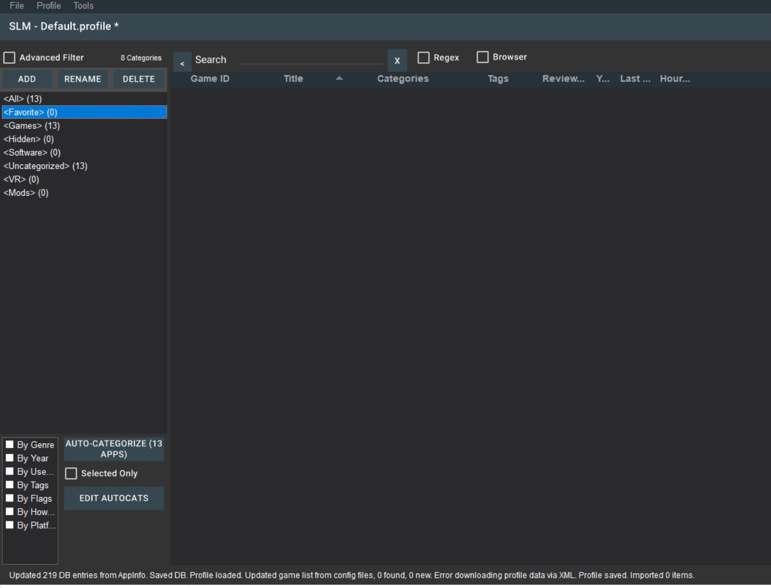Check the By Year autocat box
Image resolution: width=771 pixels, height=588 pixels.
(x=10, y=458)
